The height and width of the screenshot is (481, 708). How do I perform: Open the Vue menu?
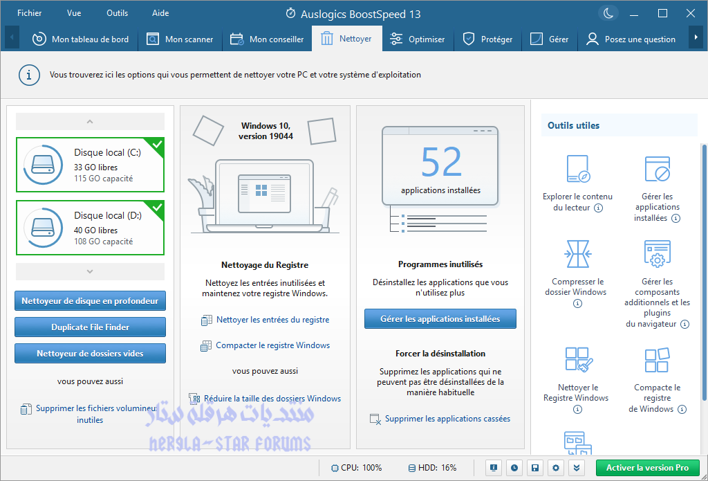click(x=74, y=13)
